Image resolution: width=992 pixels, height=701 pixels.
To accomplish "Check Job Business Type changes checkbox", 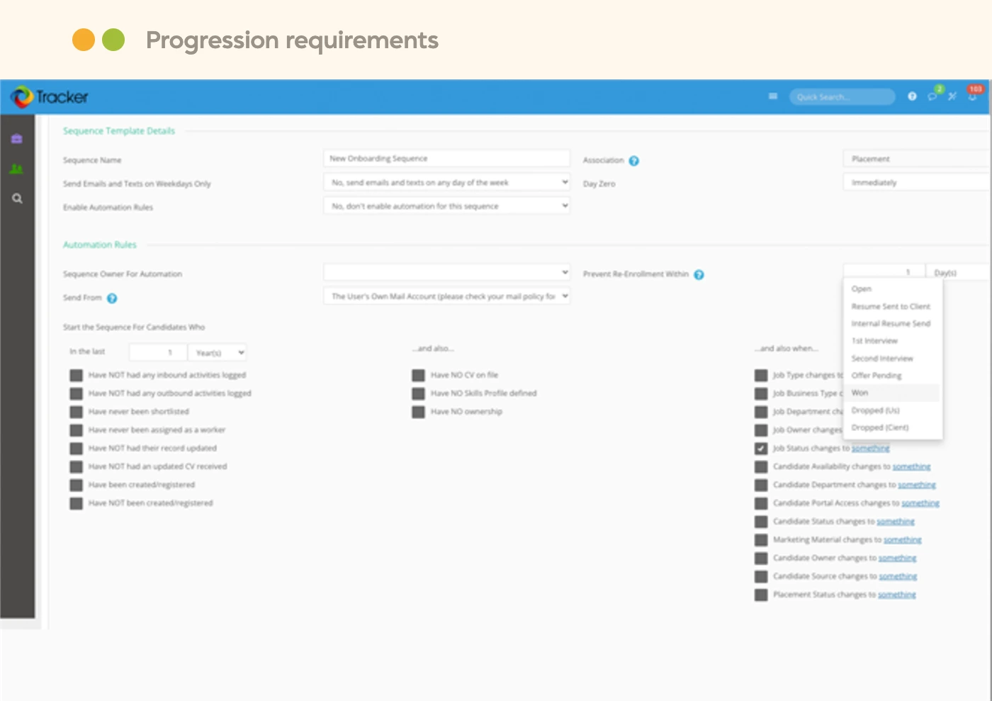I will [761, 393].
